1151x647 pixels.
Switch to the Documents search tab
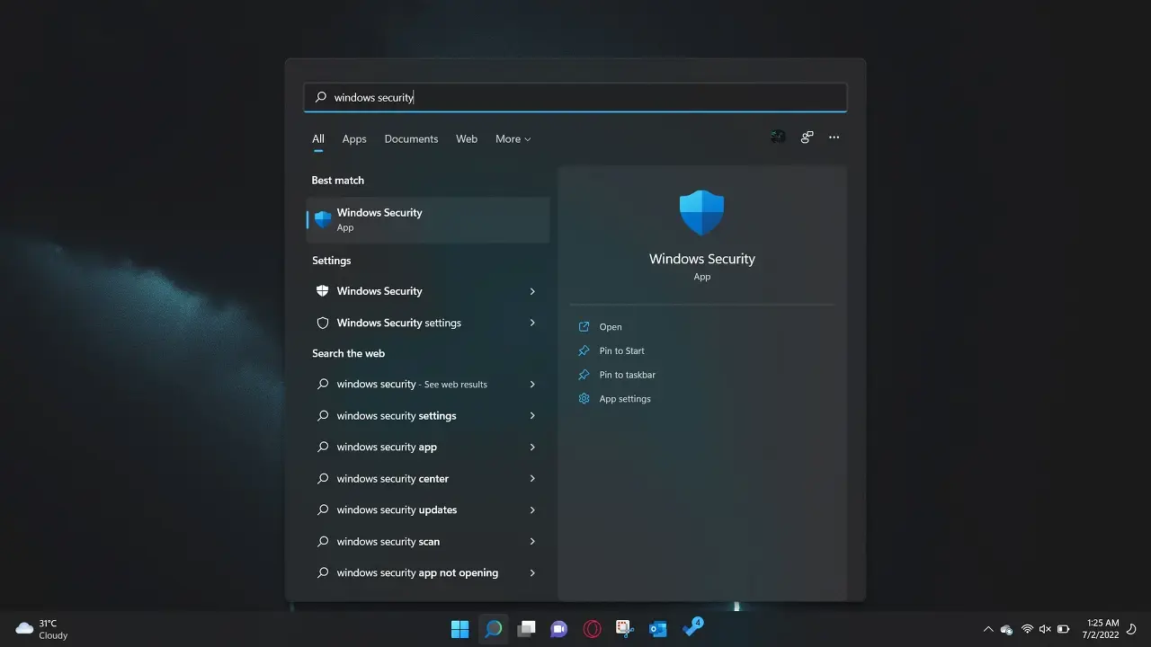(411, 139)
